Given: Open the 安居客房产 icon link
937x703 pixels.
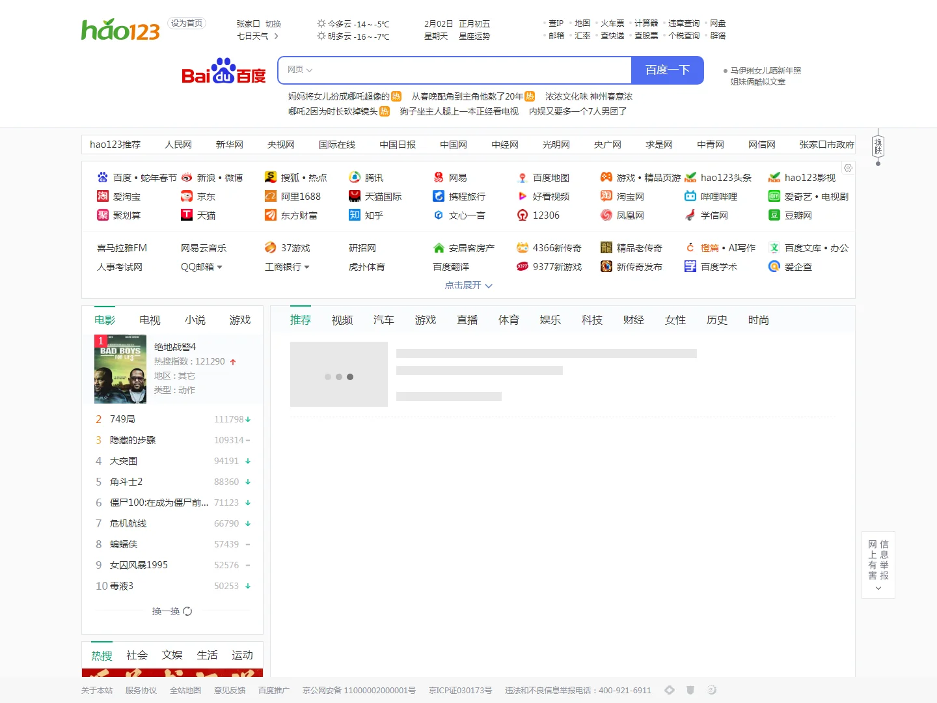Looking at the screenshot, I should [x=439, y=247].
